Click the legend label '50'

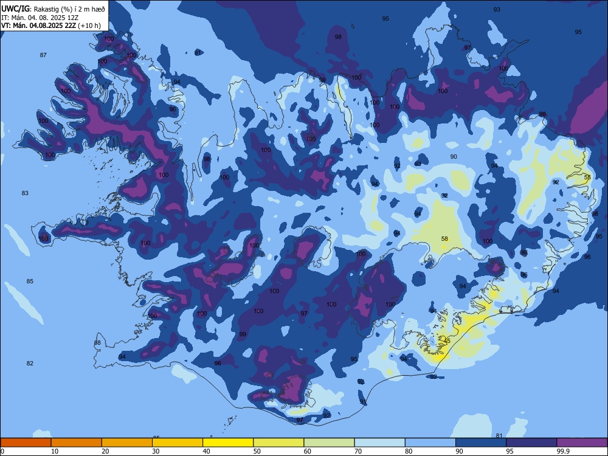coord(257,451)
